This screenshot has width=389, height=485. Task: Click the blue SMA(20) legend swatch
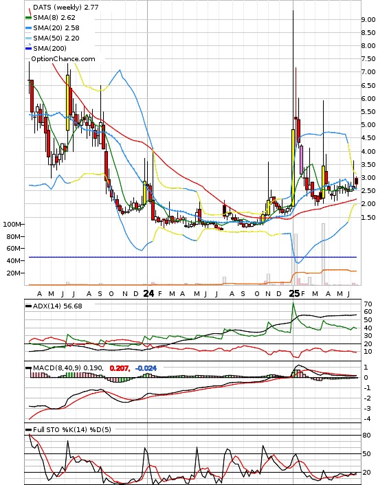[x=28, y=28]
